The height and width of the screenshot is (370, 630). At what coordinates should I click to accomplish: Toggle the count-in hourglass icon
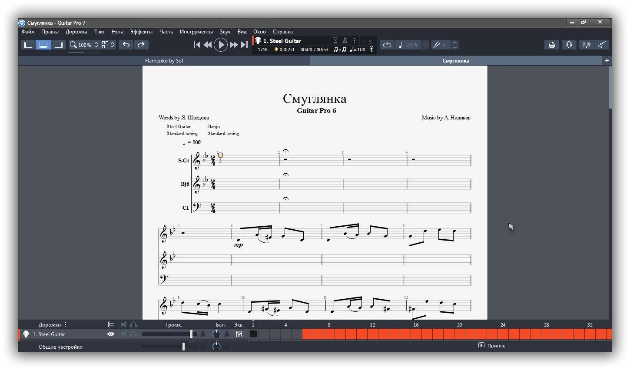click(335, 40)
